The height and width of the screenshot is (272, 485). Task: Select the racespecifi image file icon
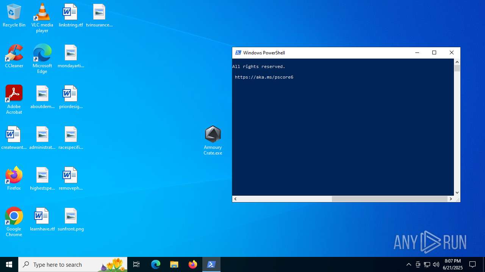[x=71, y=138]
